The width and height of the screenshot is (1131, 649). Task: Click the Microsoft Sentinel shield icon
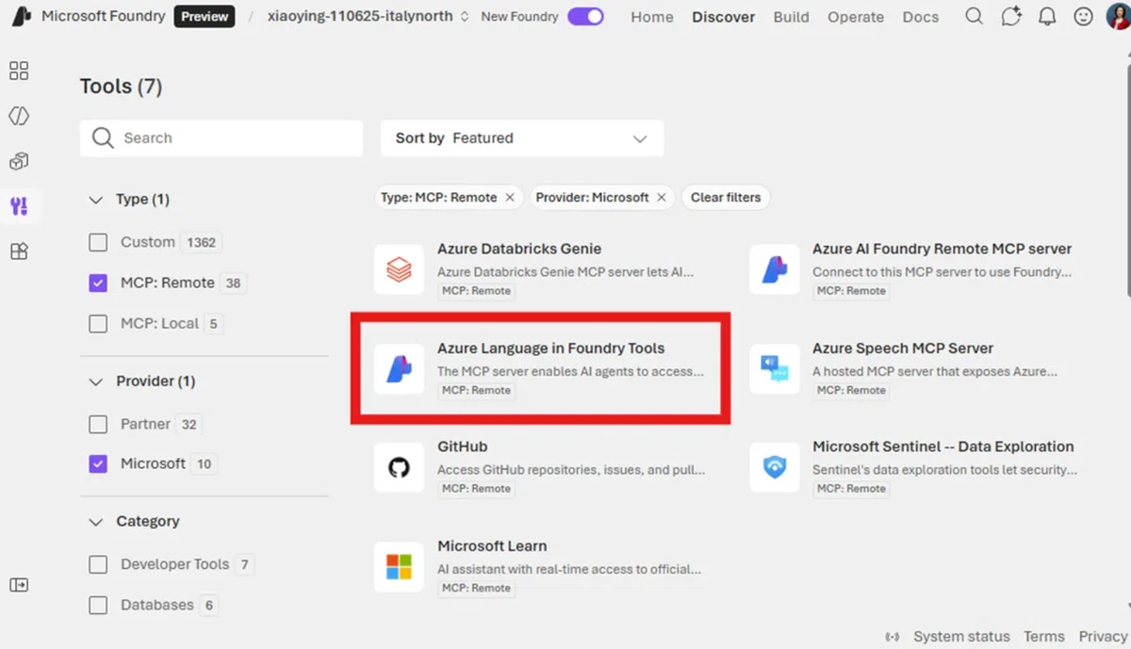775,467
